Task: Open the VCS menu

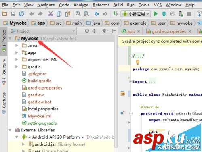Action: pos(158,5)
